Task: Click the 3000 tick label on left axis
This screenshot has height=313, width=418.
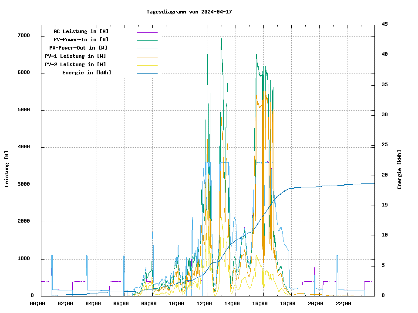Action: tap(24, 185)
